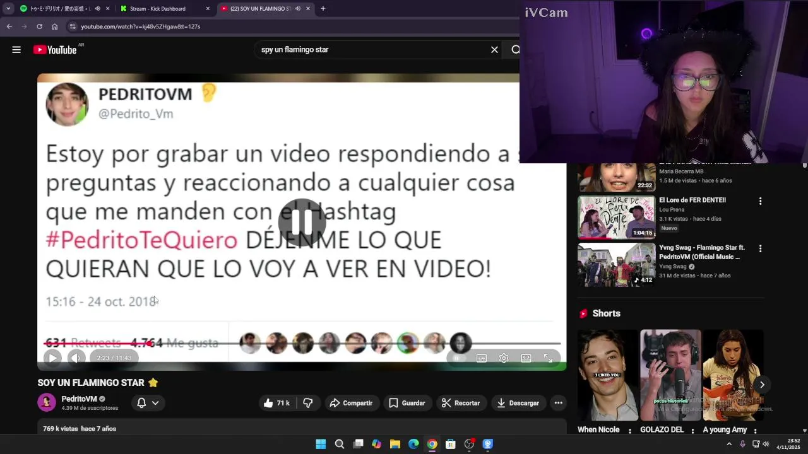Show hidden system tray icons chevron

click(x=729, y=444)
